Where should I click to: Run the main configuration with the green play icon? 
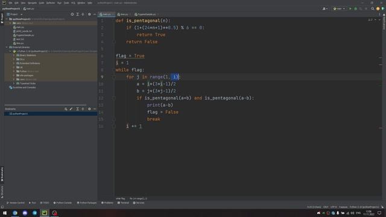tap(350, 8)
